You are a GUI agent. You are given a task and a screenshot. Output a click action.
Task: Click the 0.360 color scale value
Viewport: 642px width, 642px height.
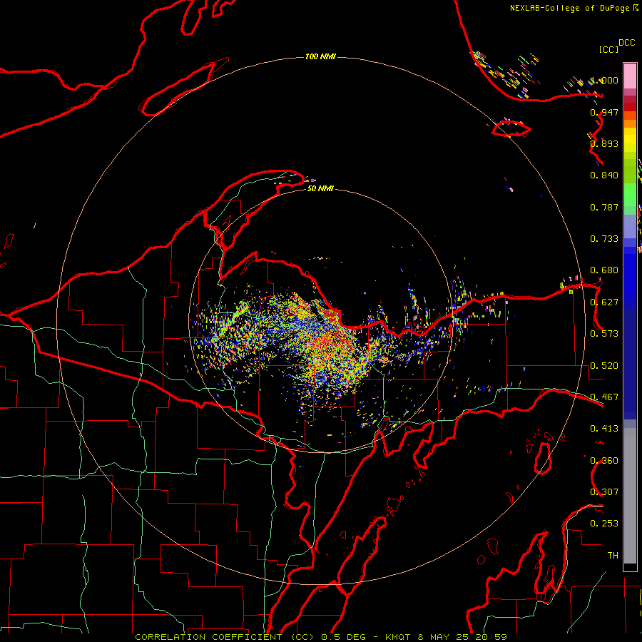tap(604, 461)
